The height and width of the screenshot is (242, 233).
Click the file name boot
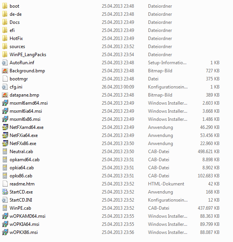pyautogui.click(x=14, y=6)
